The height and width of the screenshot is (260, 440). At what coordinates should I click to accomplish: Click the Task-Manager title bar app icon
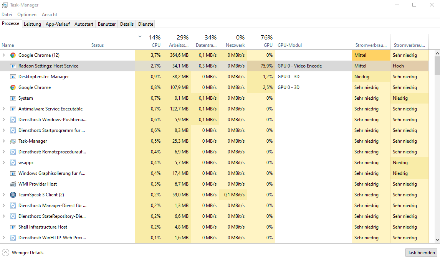click(x=5, y=5)
